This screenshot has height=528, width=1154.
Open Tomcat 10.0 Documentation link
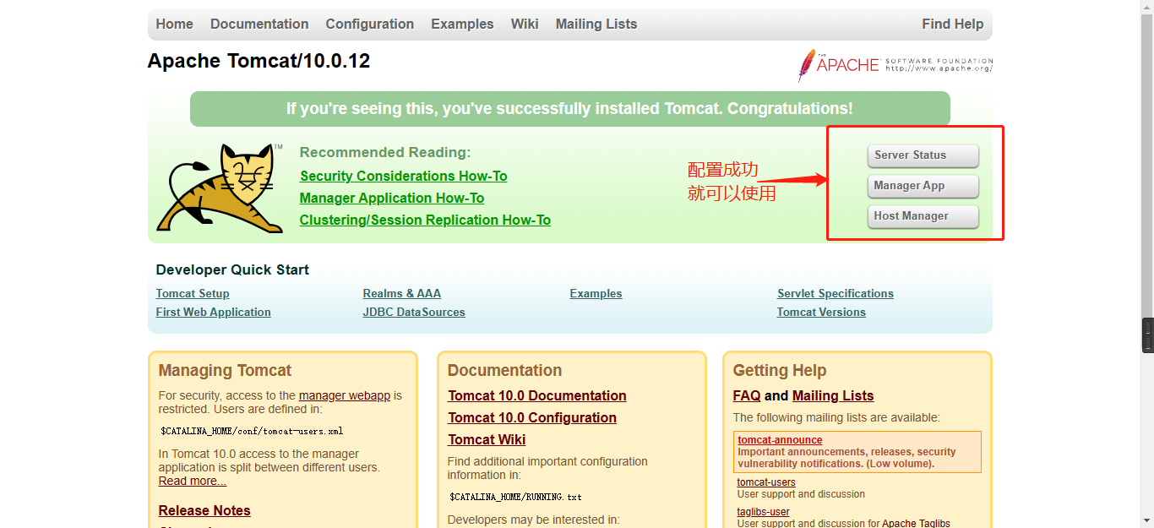(x=537, y=395)
